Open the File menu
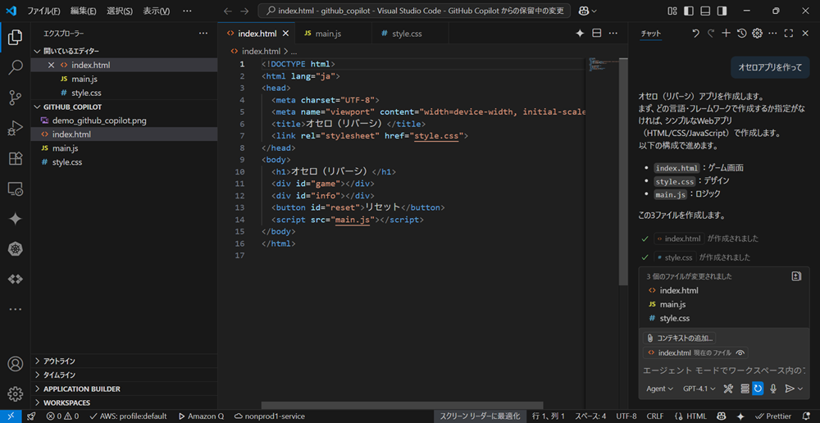Viewport: 820px width, 423px height. point(43,11)
